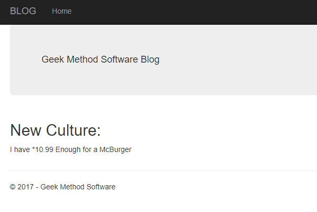Click the *10.99 amount in the sentence
The height and width of the screenshot is (212, 317).
[x=43, y=149]
